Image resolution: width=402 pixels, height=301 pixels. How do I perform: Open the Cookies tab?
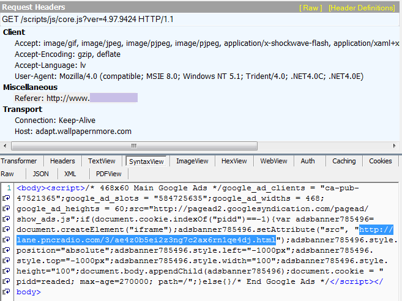point(381,161)
